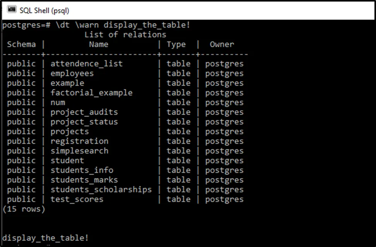376x247 pixels.
Task: Click the attendence_list table name
Action: (x=86, y=64)
